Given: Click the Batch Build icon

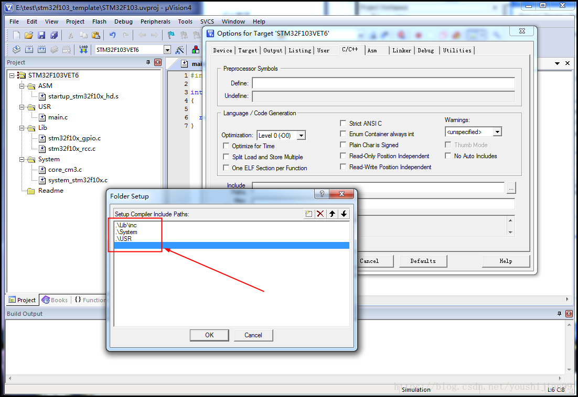Looking at the screenshot, I should 54,49.
